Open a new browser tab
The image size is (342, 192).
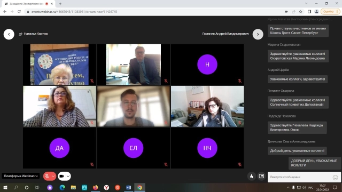[60, 4]
